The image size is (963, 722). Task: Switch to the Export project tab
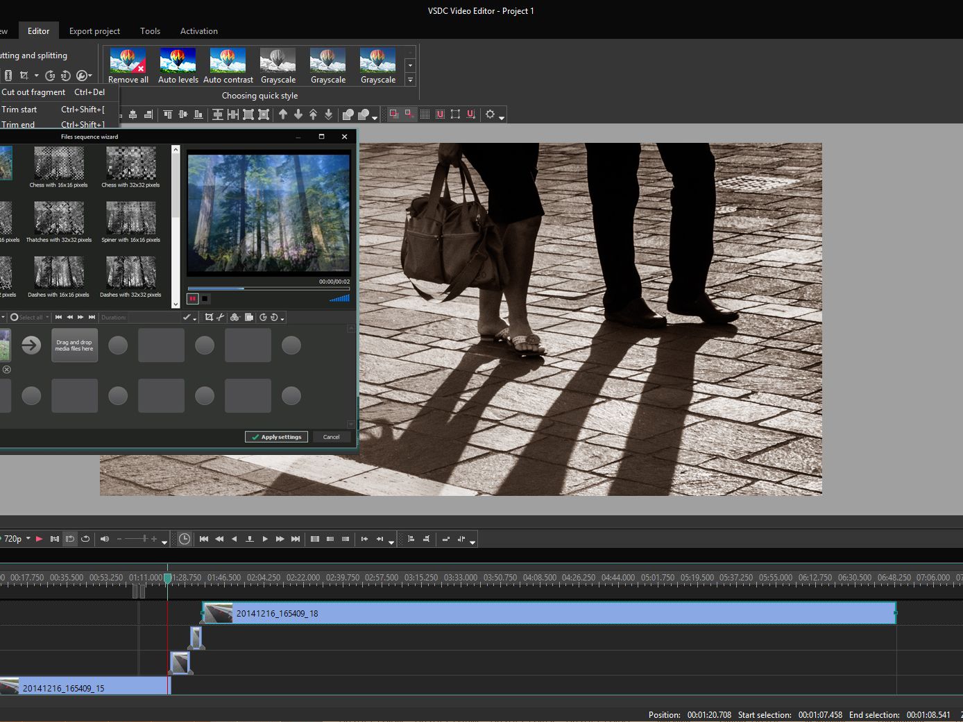click(x=94, y=31)
